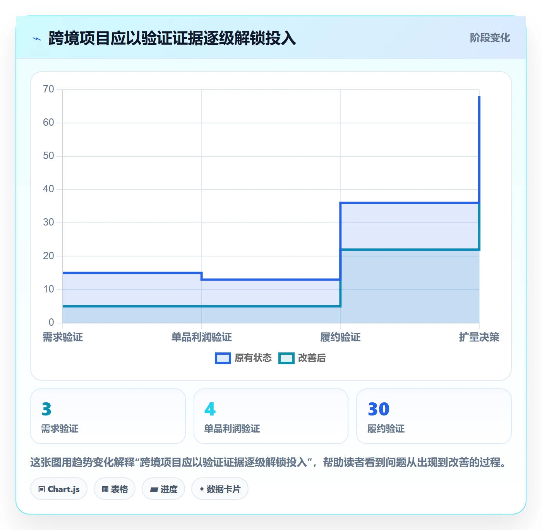542x530 pixels.
Task: Click the 履约验证 x-axis label
Action: point(340,337)
